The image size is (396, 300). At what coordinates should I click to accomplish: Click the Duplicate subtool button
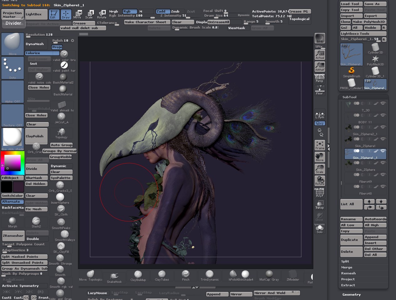[x=351, y=240]
